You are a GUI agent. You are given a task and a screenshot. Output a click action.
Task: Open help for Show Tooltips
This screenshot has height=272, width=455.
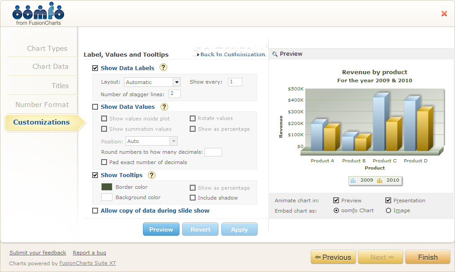tap(152, 175)
